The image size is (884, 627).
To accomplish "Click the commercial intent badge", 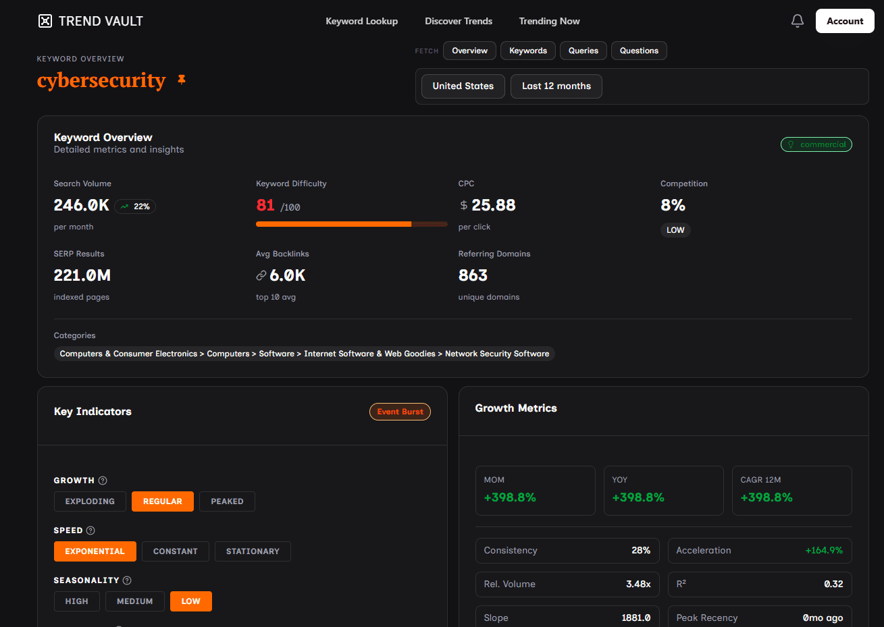I will [816, 144].
